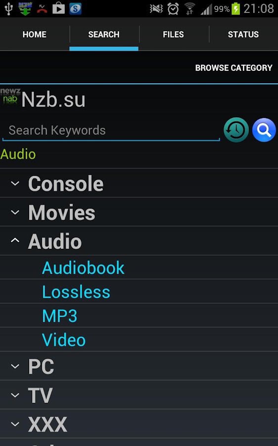Expand the Console category
Image resolution: width=278 pixels, height=446 pixels.
(139, 183)
